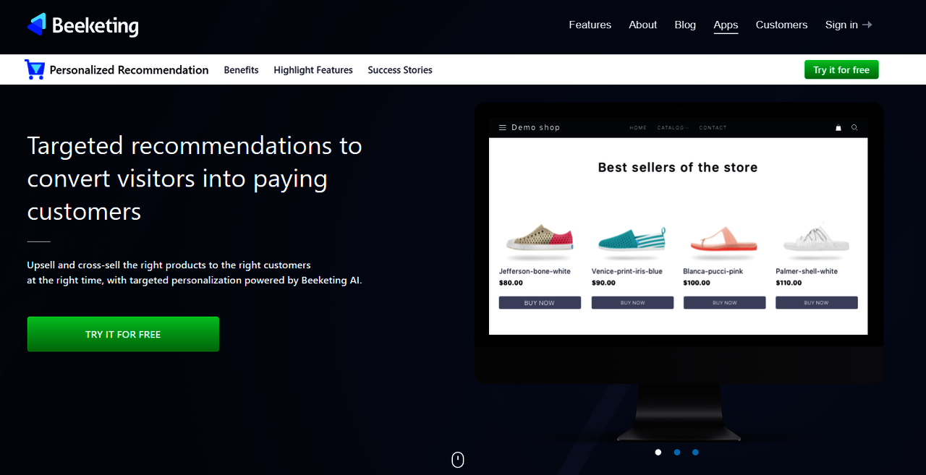The image size is (926, 475).
Task: Expand the CATALOG dropdown in Demo shop
Action: click(672, 128)
